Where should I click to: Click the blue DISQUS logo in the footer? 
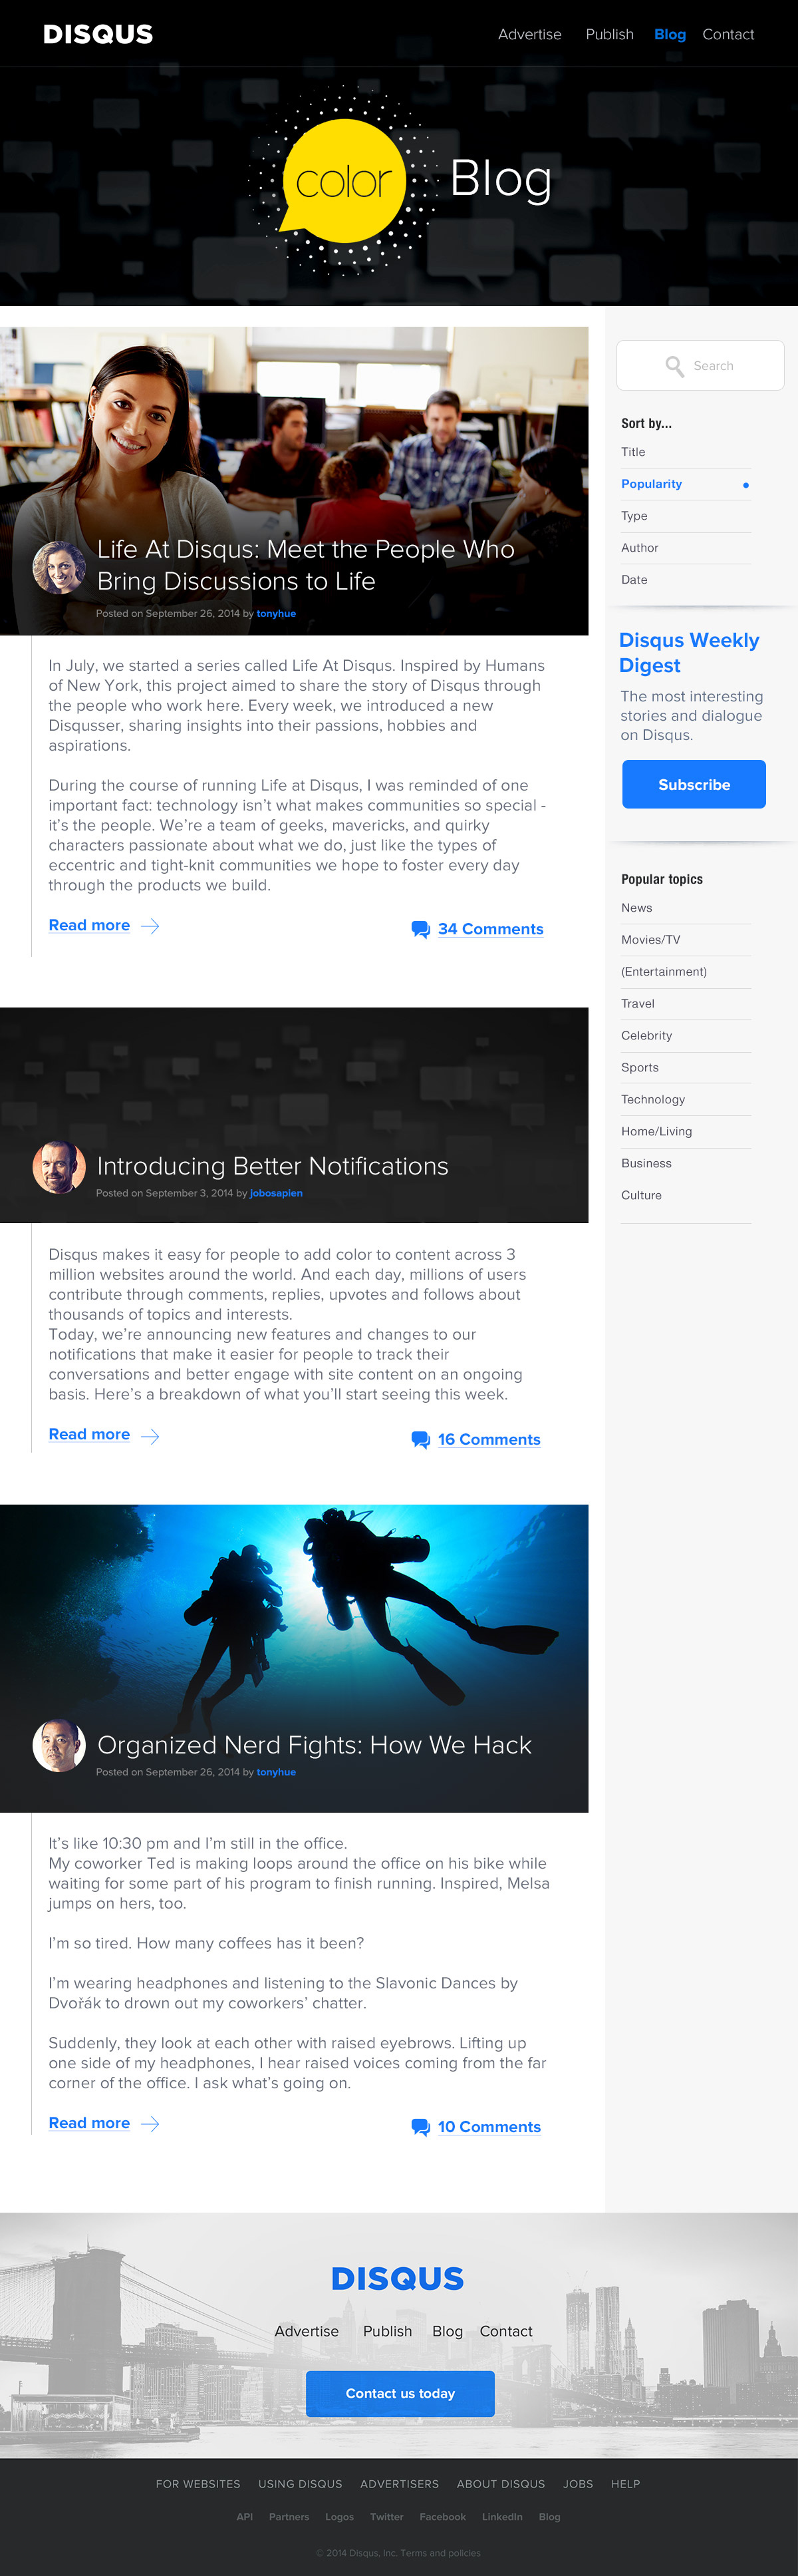tap(398, 2278)
